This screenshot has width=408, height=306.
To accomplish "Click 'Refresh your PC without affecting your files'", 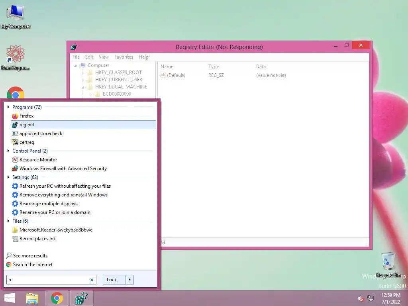I will point(65,186).
